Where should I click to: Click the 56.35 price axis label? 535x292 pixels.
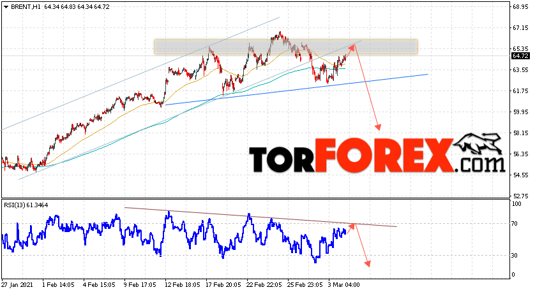coord(520,154)
